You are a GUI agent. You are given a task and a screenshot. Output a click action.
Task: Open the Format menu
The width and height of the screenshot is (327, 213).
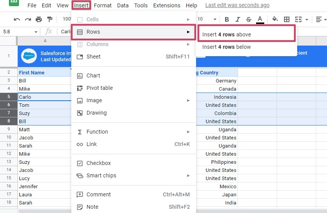pos(103,5)
